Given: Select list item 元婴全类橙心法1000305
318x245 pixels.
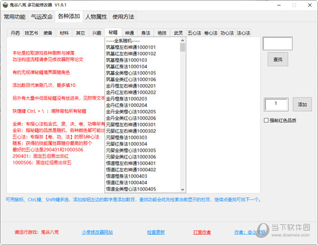Looking at the screenshot, I should [x=130, y=150].
